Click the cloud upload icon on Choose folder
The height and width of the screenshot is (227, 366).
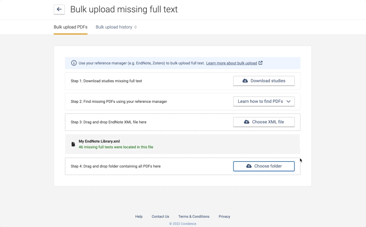click(x=249, y=166)
